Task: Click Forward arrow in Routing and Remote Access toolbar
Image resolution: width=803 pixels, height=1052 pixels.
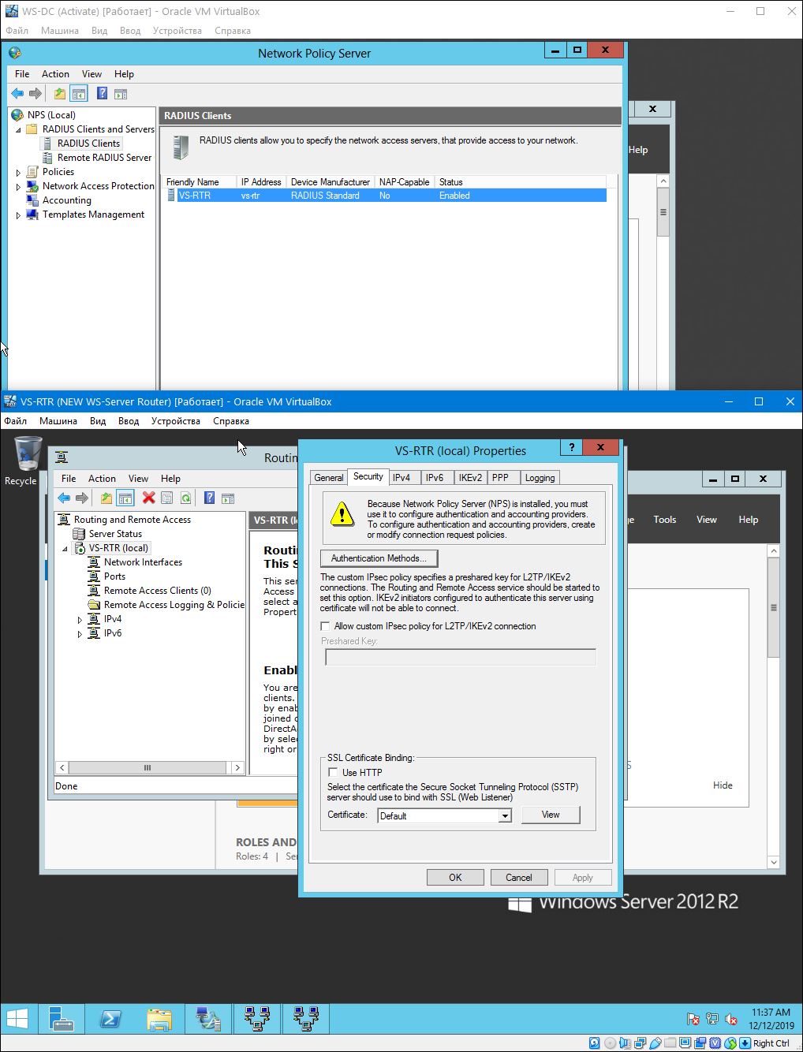Action: 82,498
